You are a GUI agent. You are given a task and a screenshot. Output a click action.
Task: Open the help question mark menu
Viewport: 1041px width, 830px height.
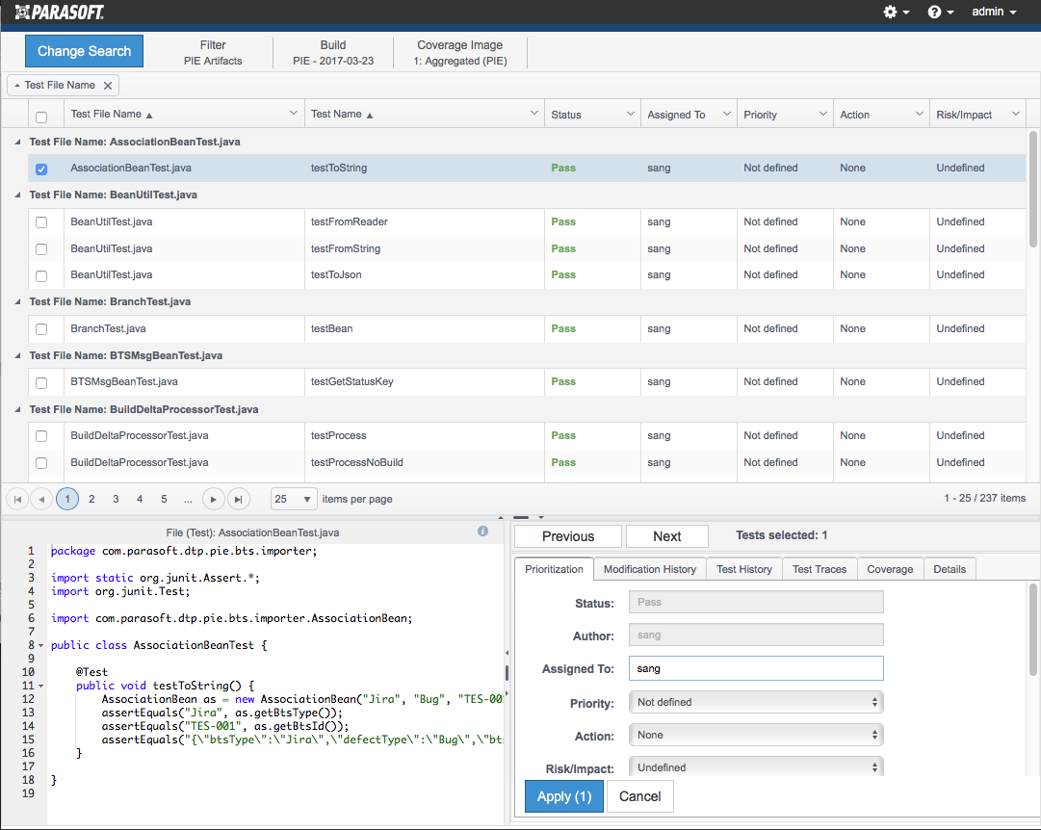[940, 12]
